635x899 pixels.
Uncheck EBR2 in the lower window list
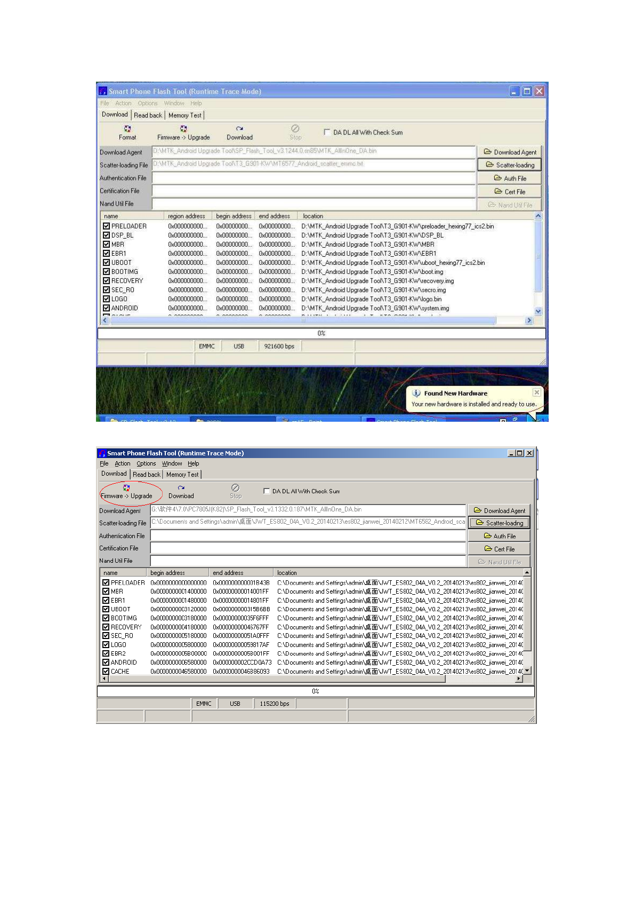[106, 653]
